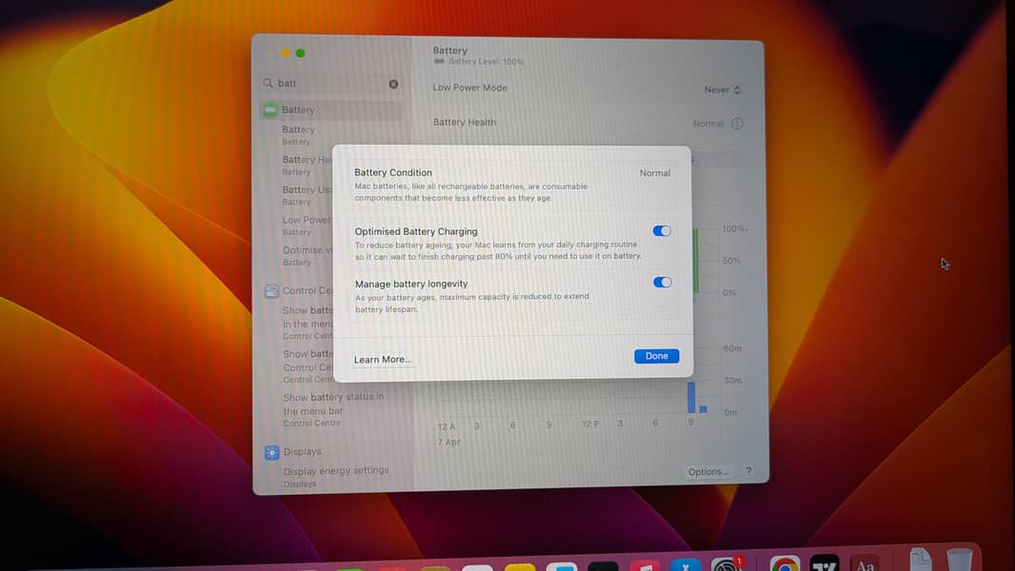Click the tallest bar in the battery graph

pyautogui.click(x=689, y=395)
